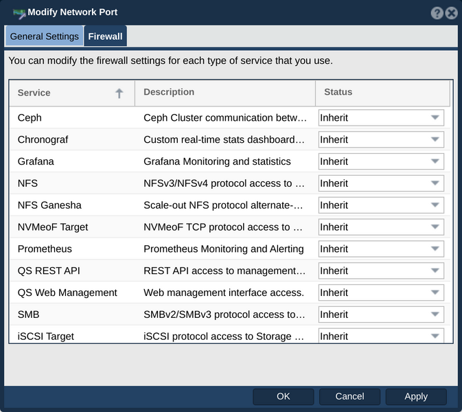Click Prometheus Monitoring and Alerting description

(224, 249)
